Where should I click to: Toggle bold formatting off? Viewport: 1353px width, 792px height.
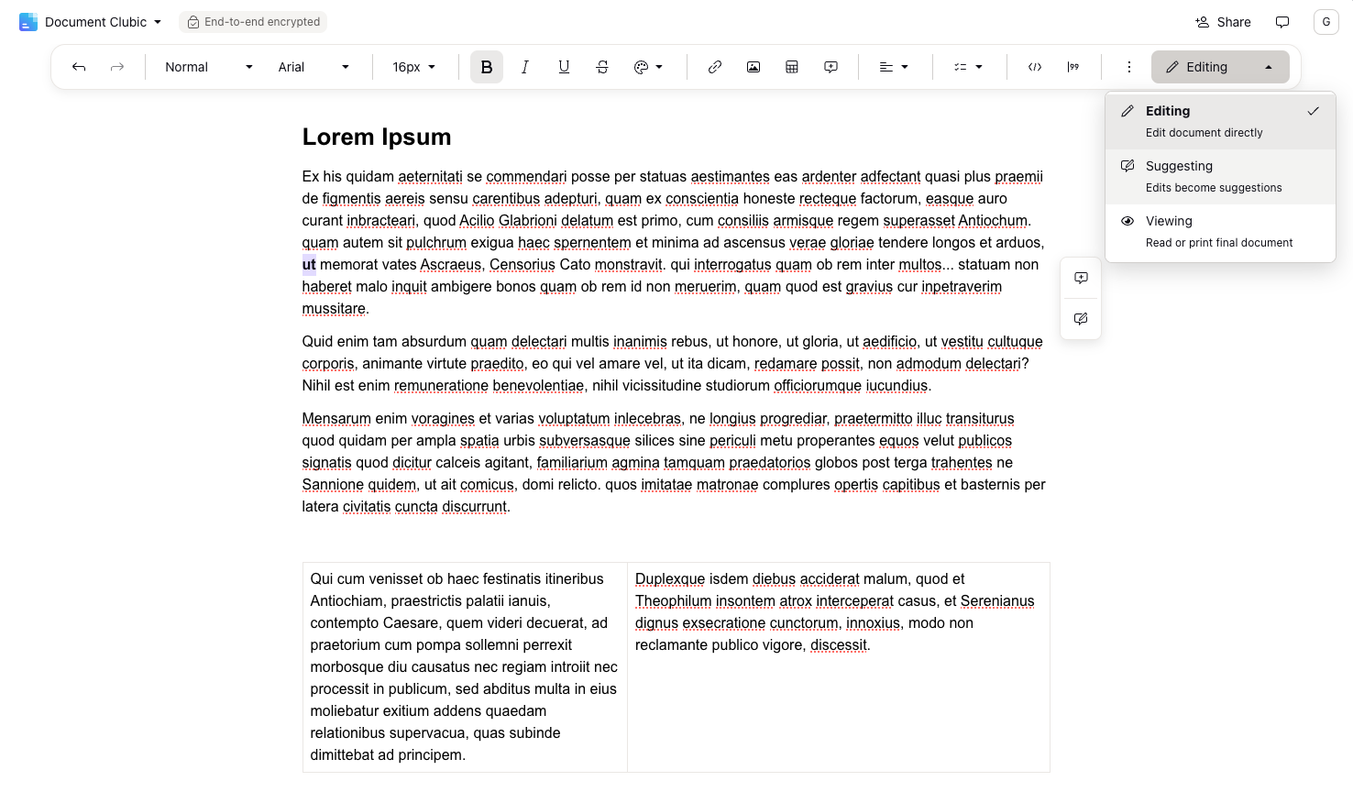pyautogui.click(x=487, y=67)
